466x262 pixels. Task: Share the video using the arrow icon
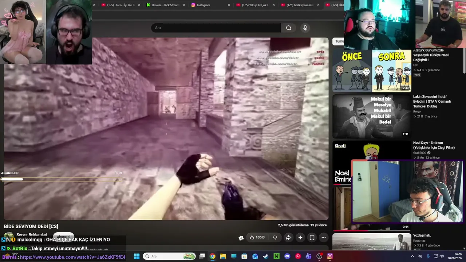288,238
